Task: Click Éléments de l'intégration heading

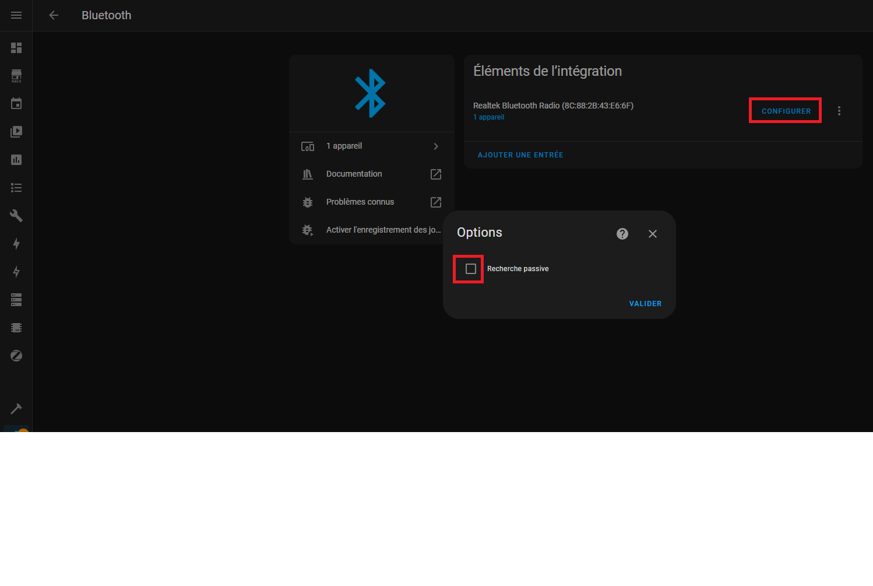Action: (547, 71)
